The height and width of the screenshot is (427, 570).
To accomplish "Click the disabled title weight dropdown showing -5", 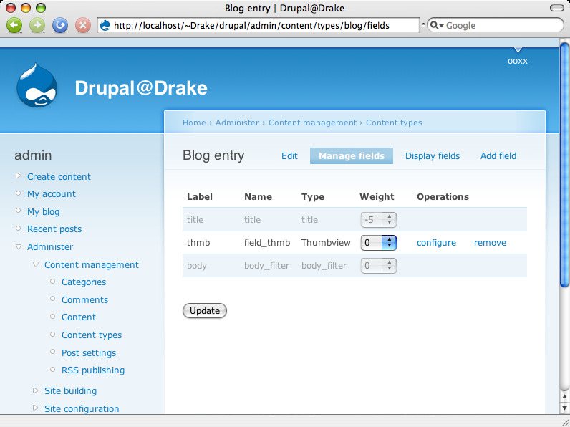I will tap(378, 220).
